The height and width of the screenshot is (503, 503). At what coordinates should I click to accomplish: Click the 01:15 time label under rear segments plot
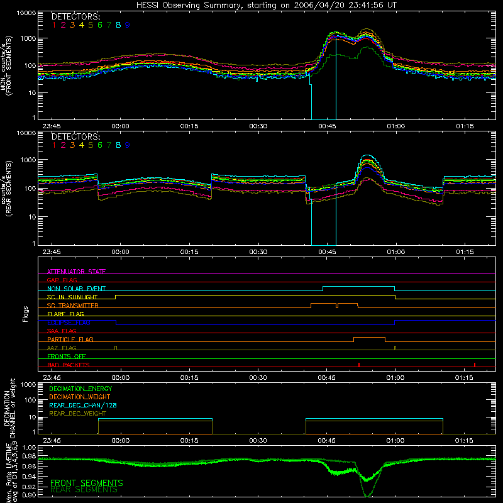pyautogui.click(x=465, y=252)
